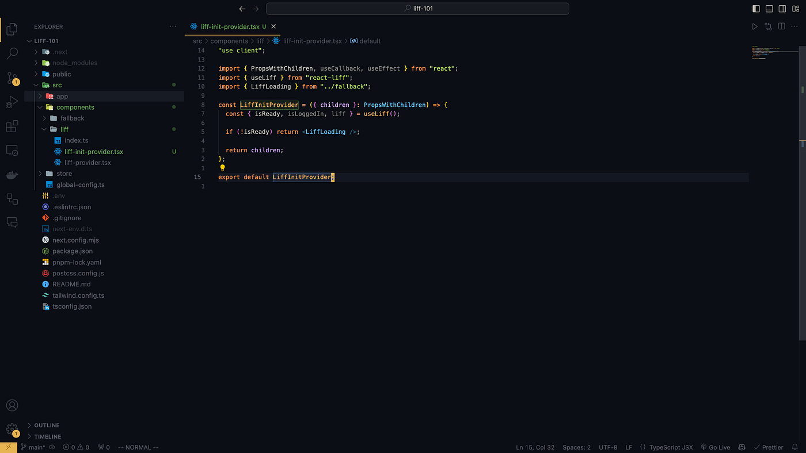
Task: Open the Copilot status icon
Action: (742, 447)
